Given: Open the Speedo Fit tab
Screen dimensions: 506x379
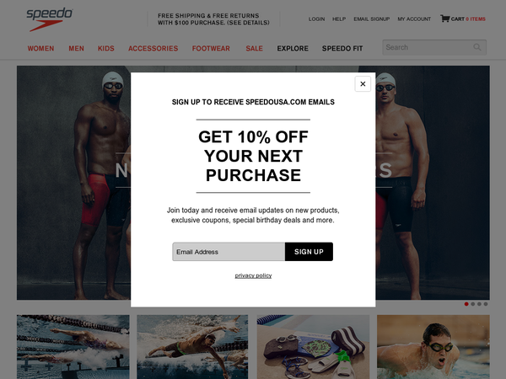Looking at the screenshot, I should (x=342, y=48).
